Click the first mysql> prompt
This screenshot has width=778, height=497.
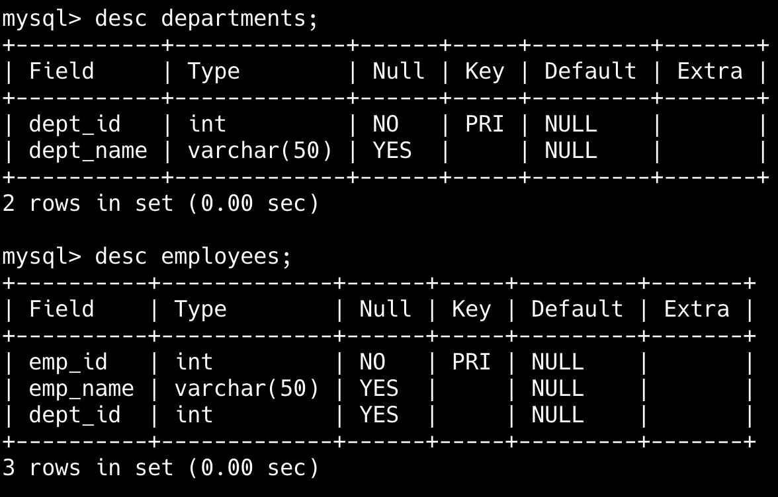[x=41, y=19]
